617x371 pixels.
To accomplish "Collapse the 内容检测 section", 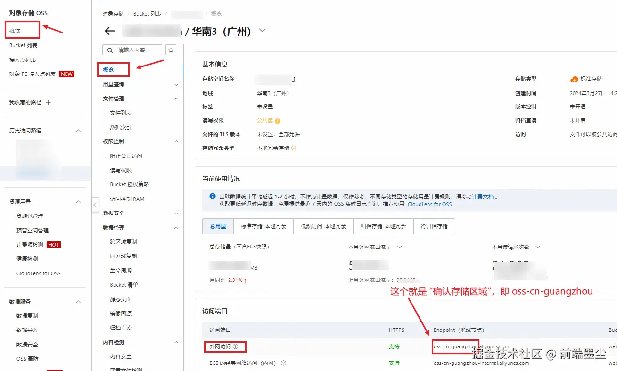I will 176,342.
